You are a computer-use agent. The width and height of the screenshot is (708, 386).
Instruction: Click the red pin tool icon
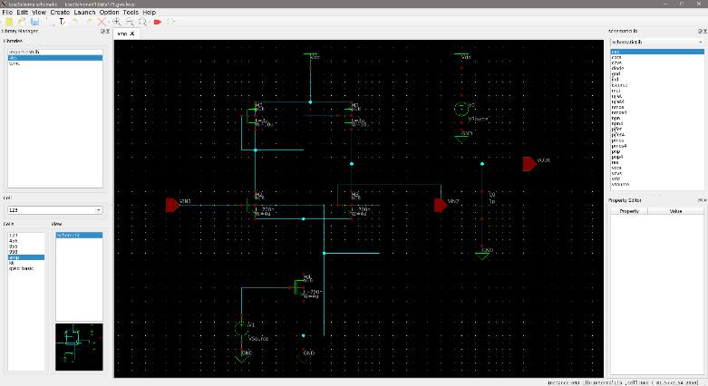click(157, 21)
